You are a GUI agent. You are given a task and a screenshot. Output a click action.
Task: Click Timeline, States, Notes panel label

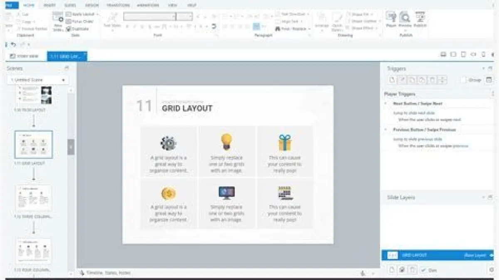pyautogui.click(x=108, y=273)
